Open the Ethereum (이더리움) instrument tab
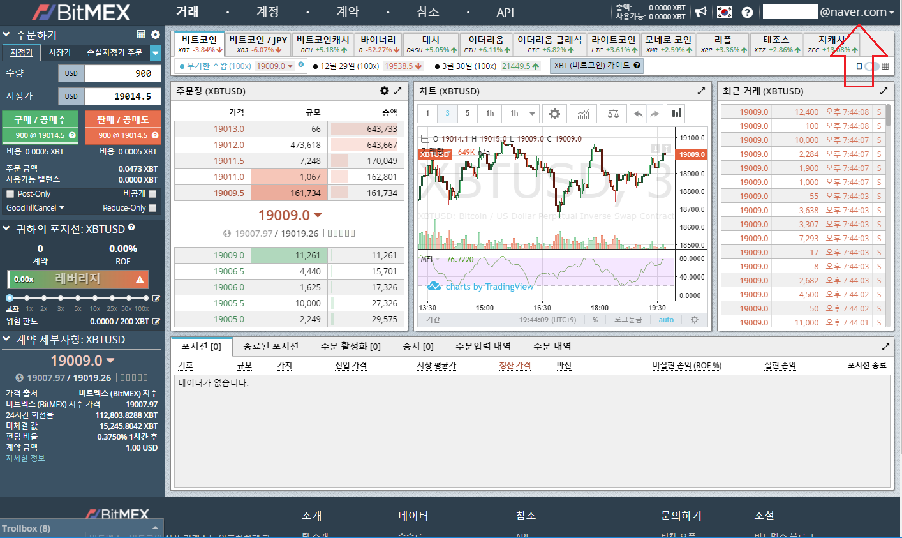902x538 pixels. pyautogui.click(x=486, y=43)
